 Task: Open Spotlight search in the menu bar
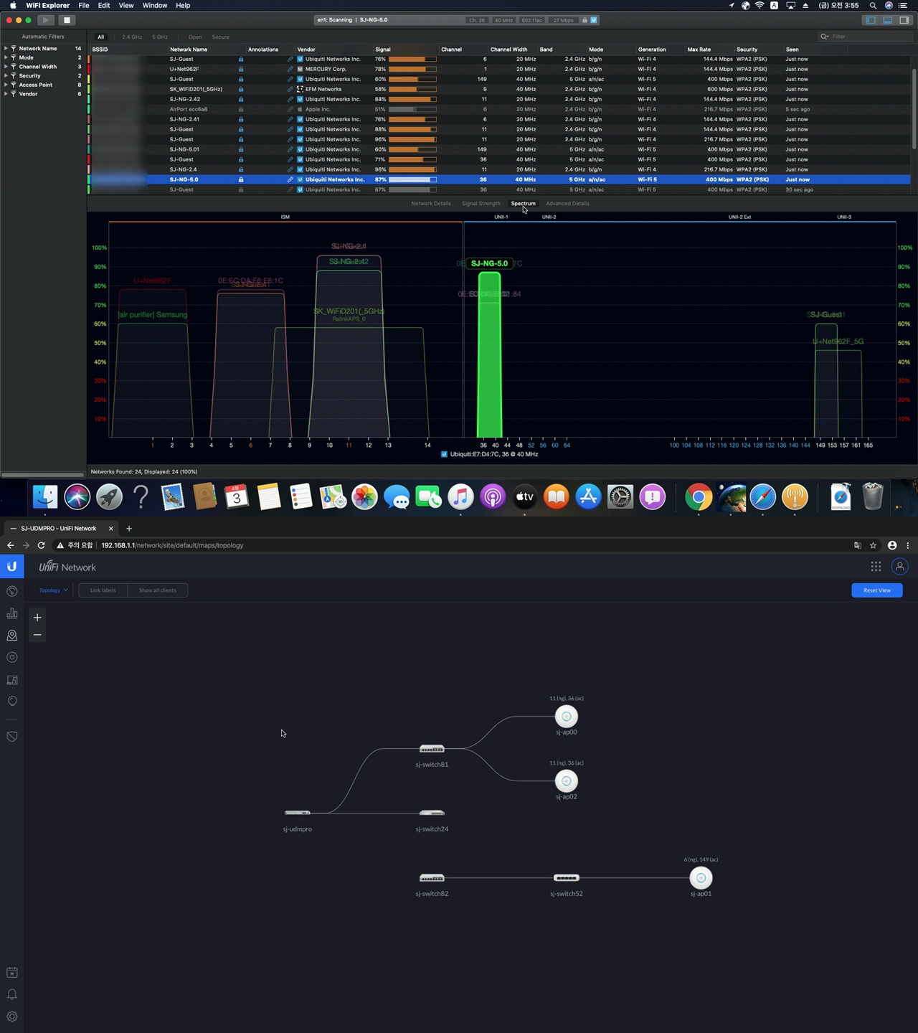tap(873, 5)
